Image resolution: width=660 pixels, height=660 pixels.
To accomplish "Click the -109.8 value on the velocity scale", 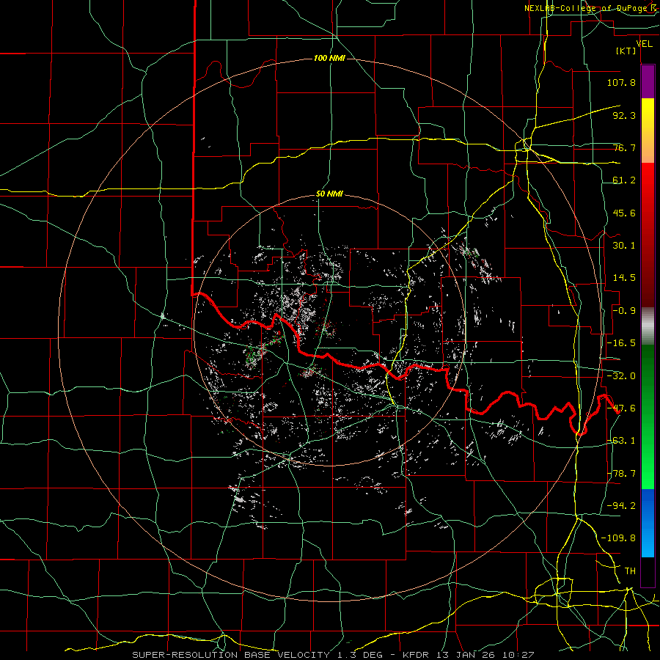I will coord(618,538).
